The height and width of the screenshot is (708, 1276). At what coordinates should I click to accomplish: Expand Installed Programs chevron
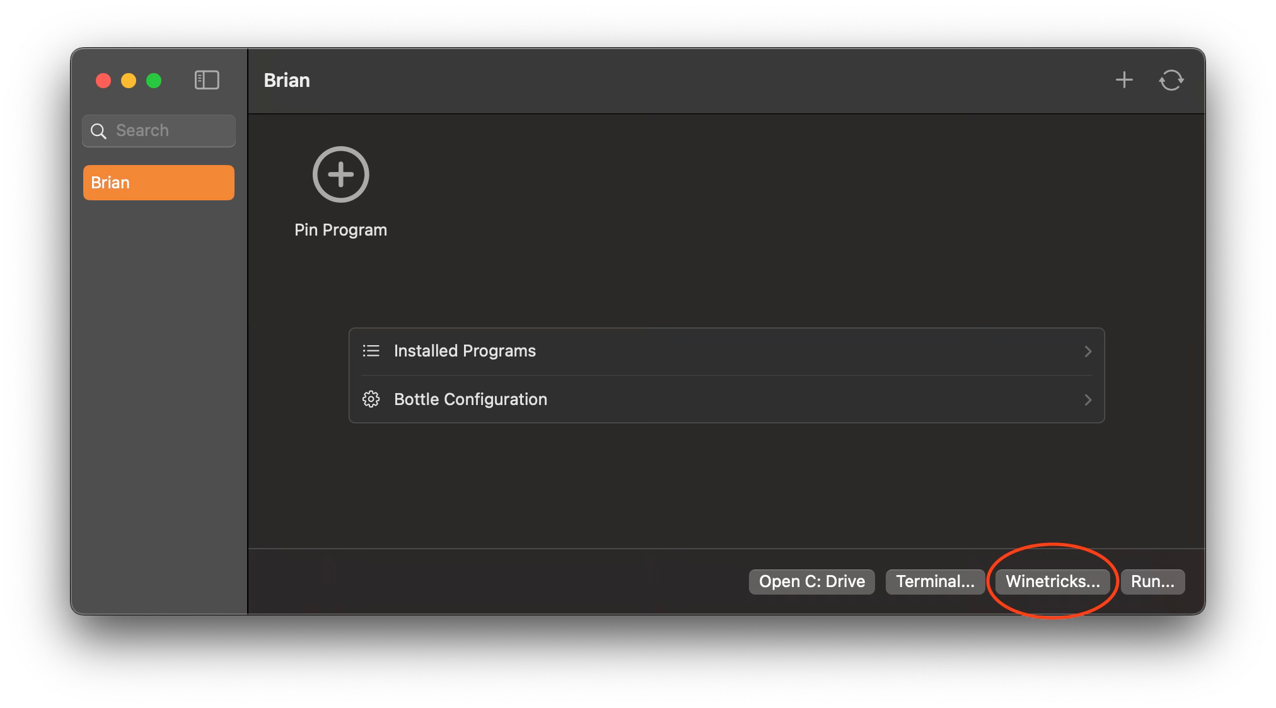click(x=1087, y=351)
